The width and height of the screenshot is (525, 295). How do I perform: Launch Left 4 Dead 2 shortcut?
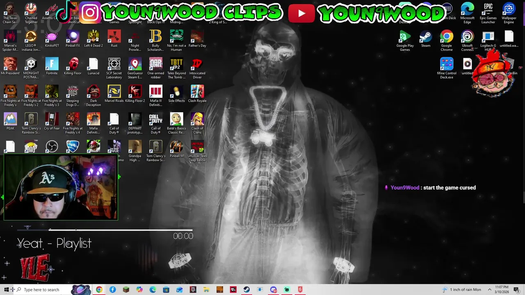click(x=93, y=39)
